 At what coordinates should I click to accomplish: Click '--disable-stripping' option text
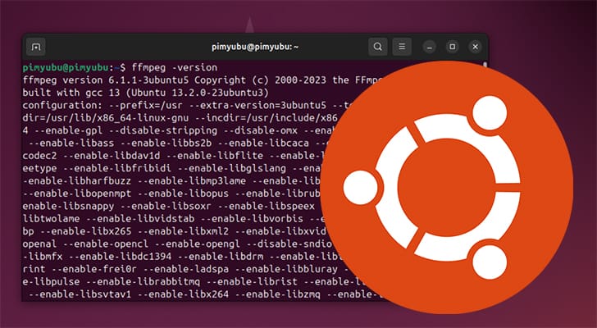tap(163, 130)
